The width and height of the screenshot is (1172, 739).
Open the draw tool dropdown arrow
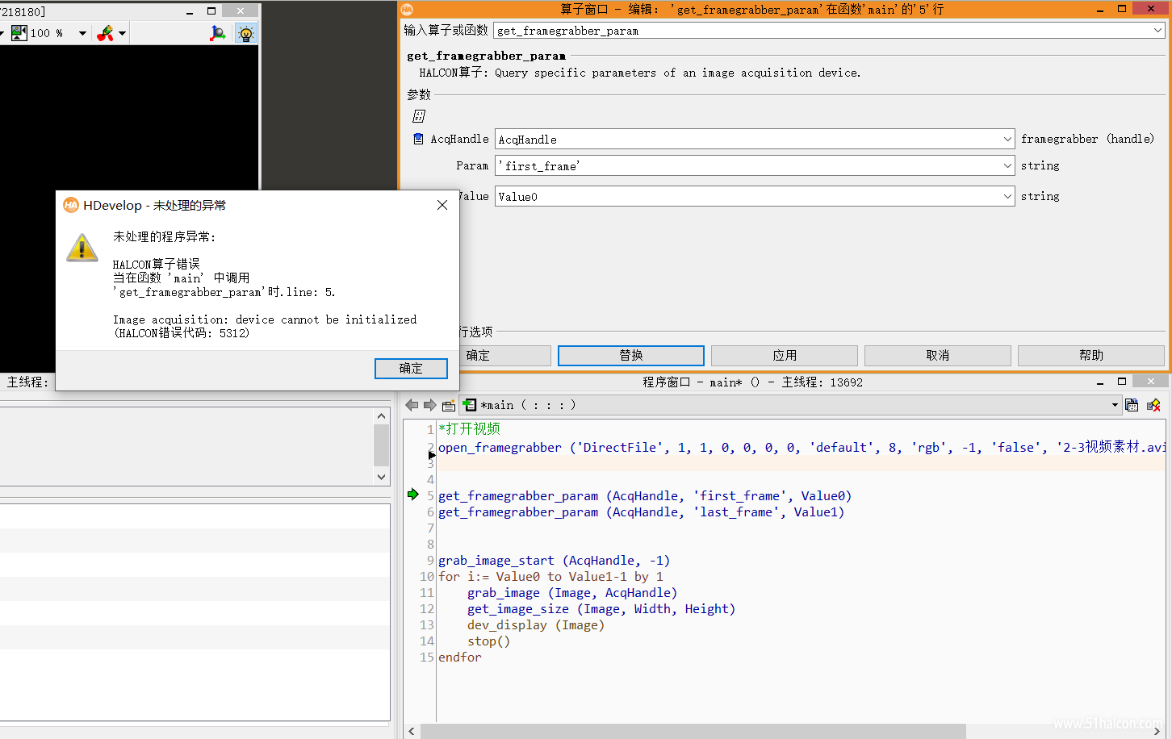point(123,33)
